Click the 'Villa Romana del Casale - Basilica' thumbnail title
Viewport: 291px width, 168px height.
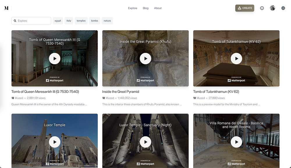236,125
